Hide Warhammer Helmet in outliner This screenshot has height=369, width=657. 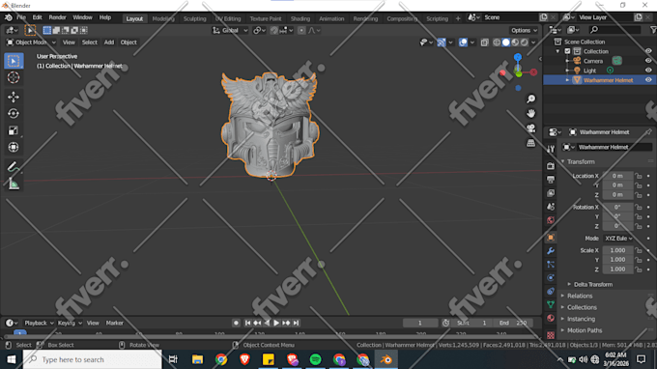click(648, 80)
